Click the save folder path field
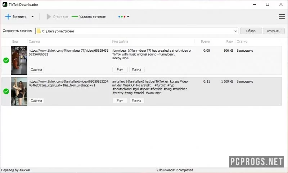The width and height of the screenshot is (288, 173). click(137, 31)
